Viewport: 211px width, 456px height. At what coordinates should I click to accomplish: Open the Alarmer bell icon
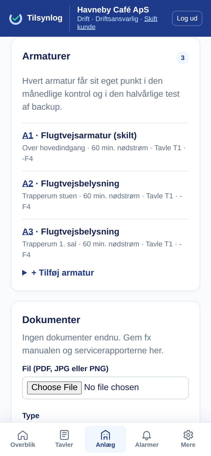click(147, 435)
